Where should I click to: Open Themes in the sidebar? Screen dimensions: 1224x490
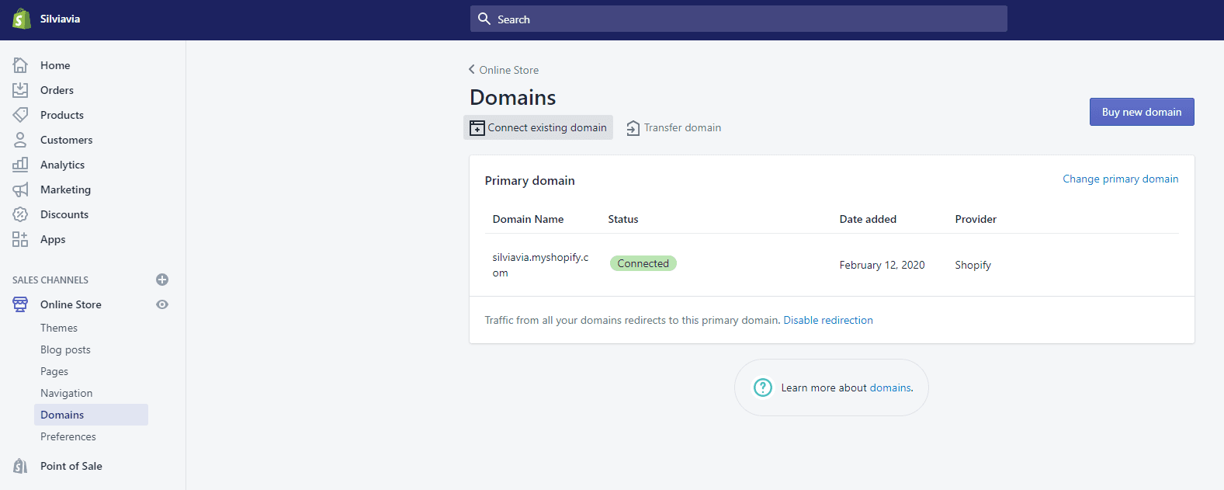pos(59,328)
